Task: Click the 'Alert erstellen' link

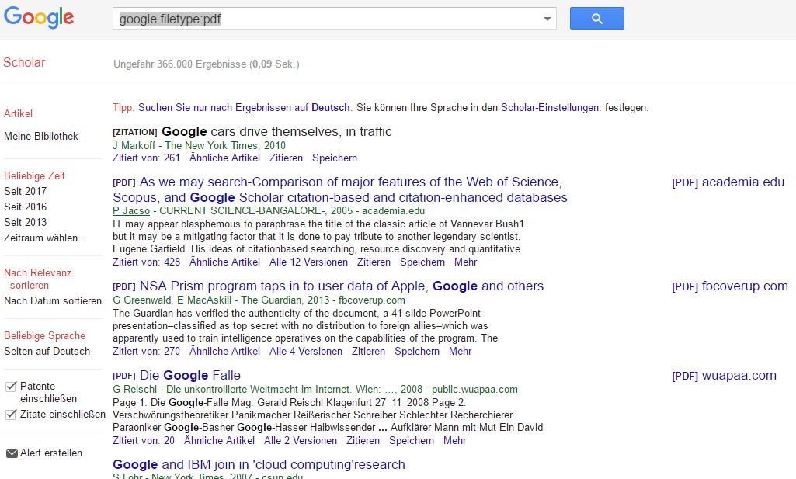Action: pos(50,453)
